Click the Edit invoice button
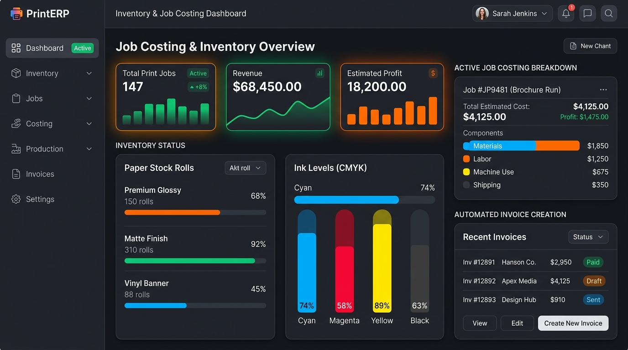Screen dimensions: 628x350 (x=517, y=323)
